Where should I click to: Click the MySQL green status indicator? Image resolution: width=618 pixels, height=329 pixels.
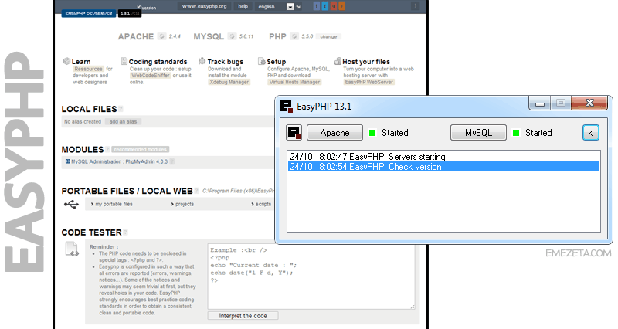click(x=515, y=133)
